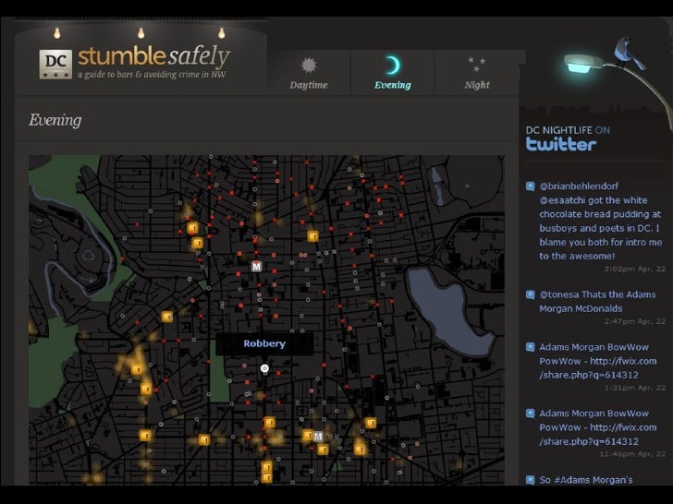The height and width of the screenshot is (504, 673).
Task: Open the @esaatchi mention link
Action: [x=563, y=200]
